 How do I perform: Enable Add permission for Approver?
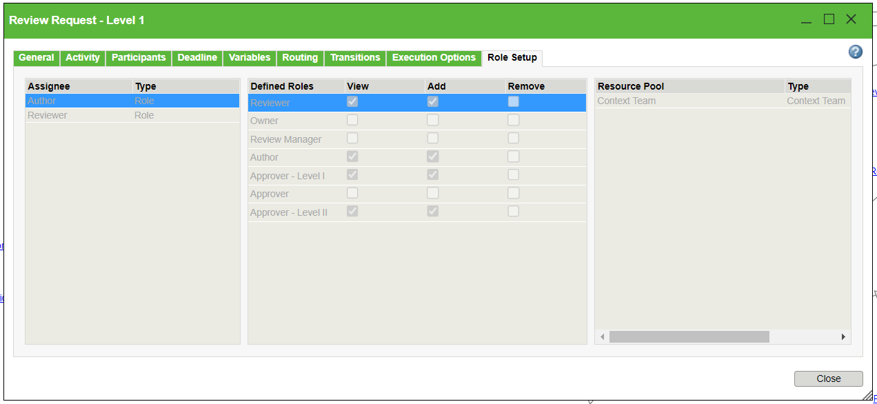432,193
